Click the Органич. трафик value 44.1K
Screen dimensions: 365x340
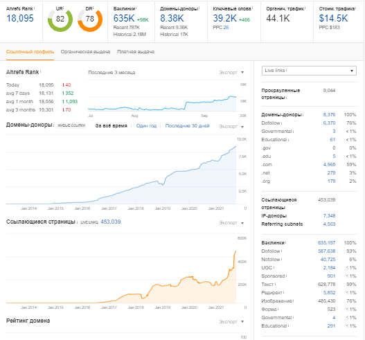pos(278,19)
